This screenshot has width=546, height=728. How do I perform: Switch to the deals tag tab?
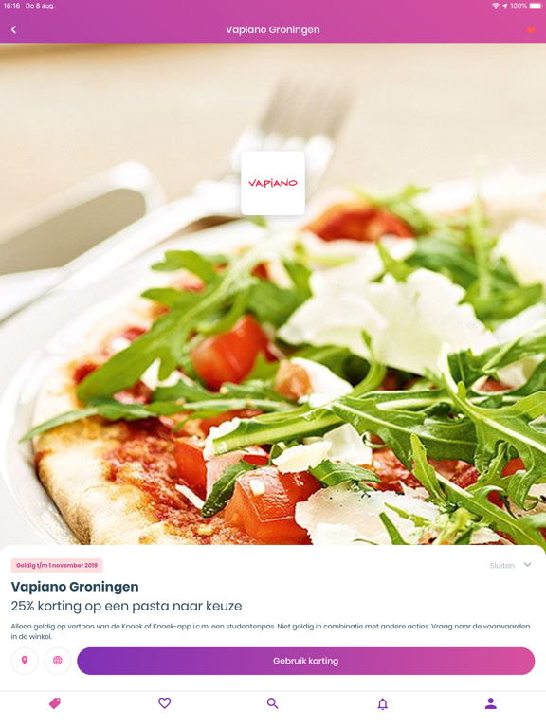pos(55,703)
